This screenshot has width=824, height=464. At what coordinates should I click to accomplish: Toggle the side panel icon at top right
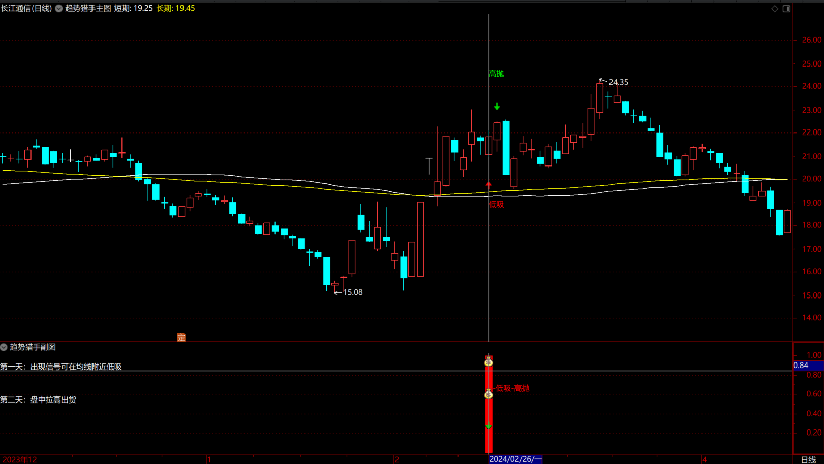tap(786, 9)
